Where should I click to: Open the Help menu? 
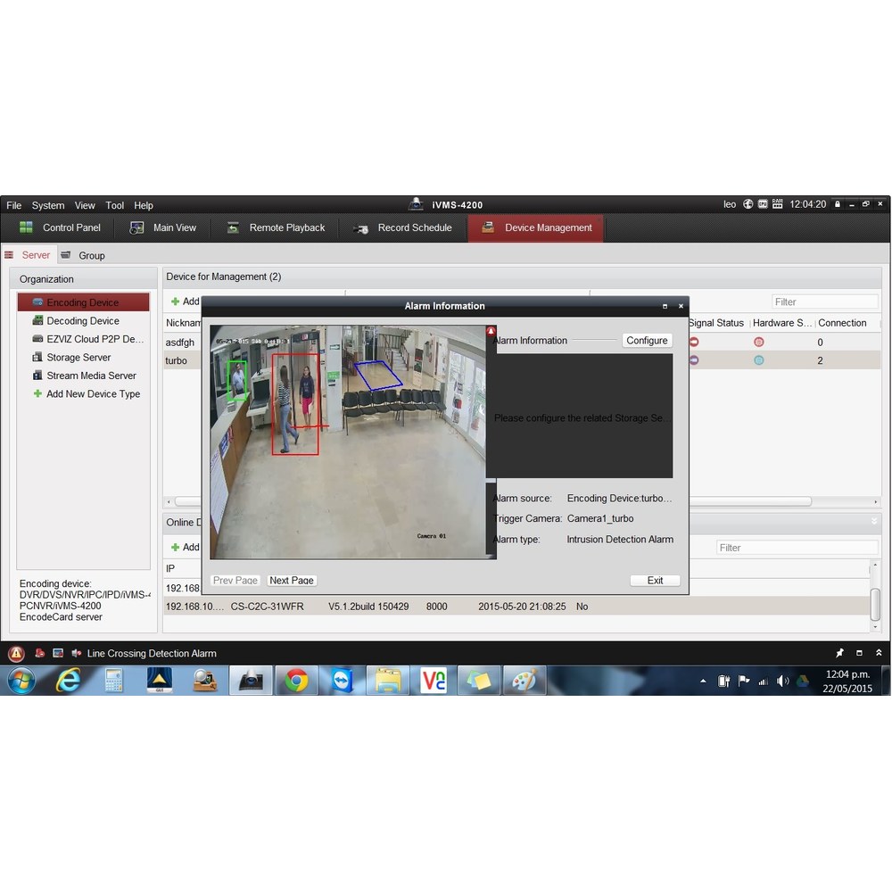click(144, 205)
